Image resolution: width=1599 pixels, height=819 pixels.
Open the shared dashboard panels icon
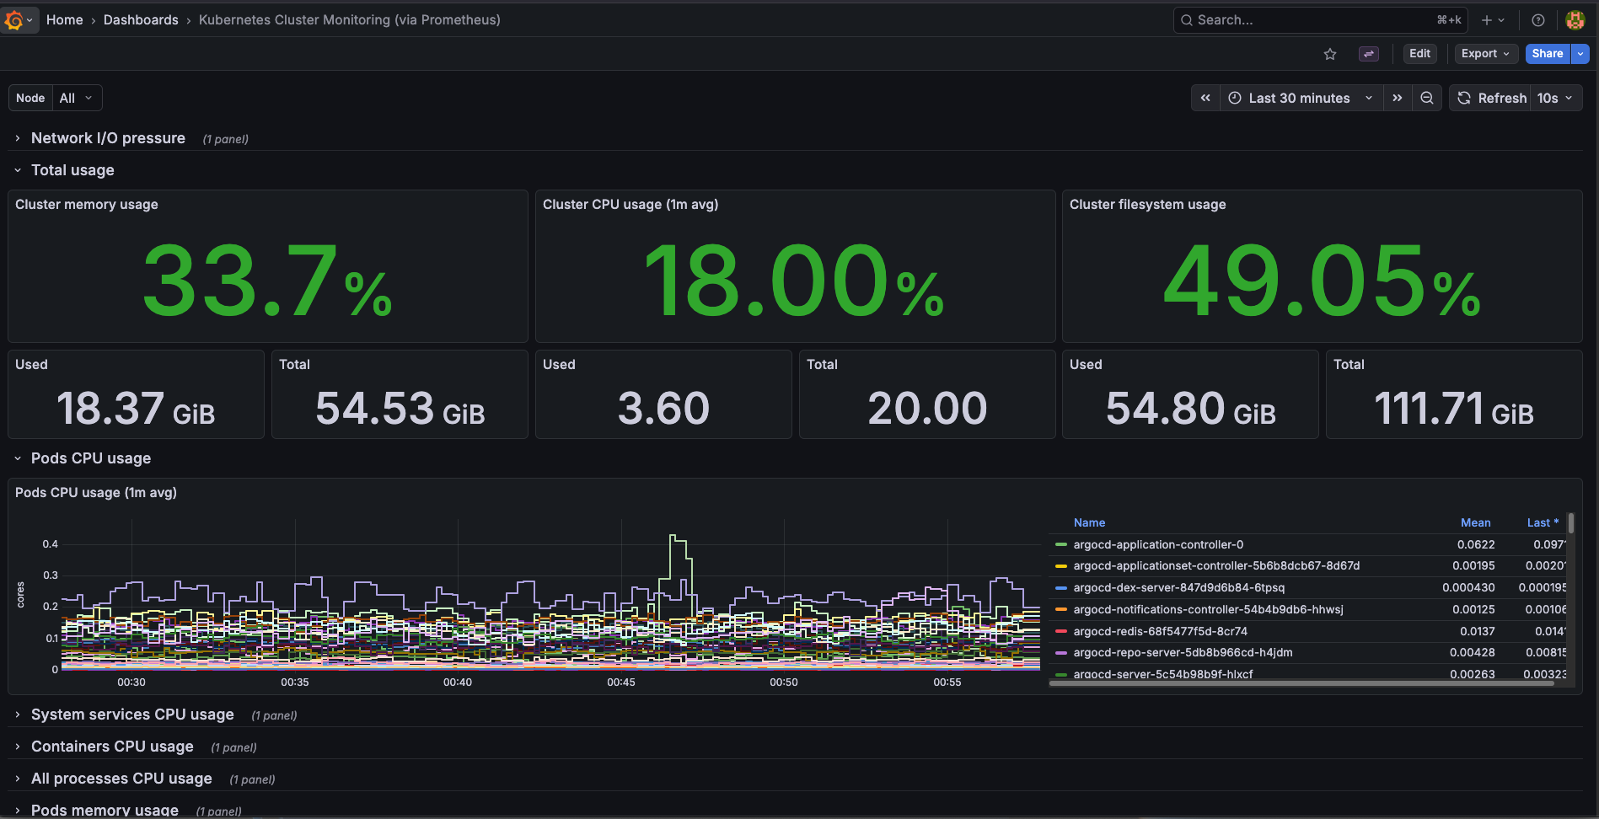click(x=1369, y=53)
